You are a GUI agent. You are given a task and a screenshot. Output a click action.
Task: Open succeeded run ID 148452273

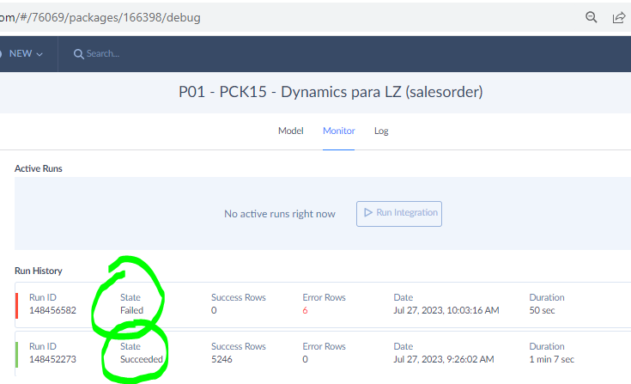click(52, 359)
